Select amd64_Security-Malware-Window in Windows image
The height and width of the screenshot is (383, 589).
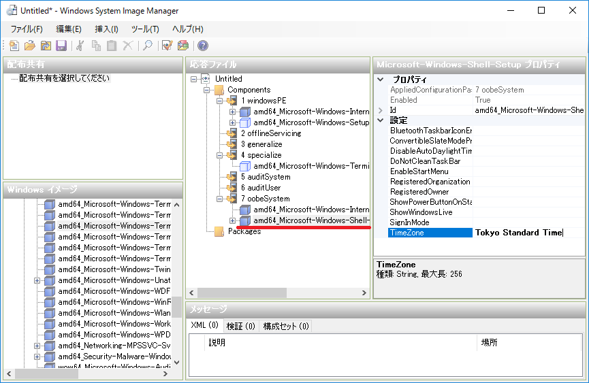click(x=114, y=356)
